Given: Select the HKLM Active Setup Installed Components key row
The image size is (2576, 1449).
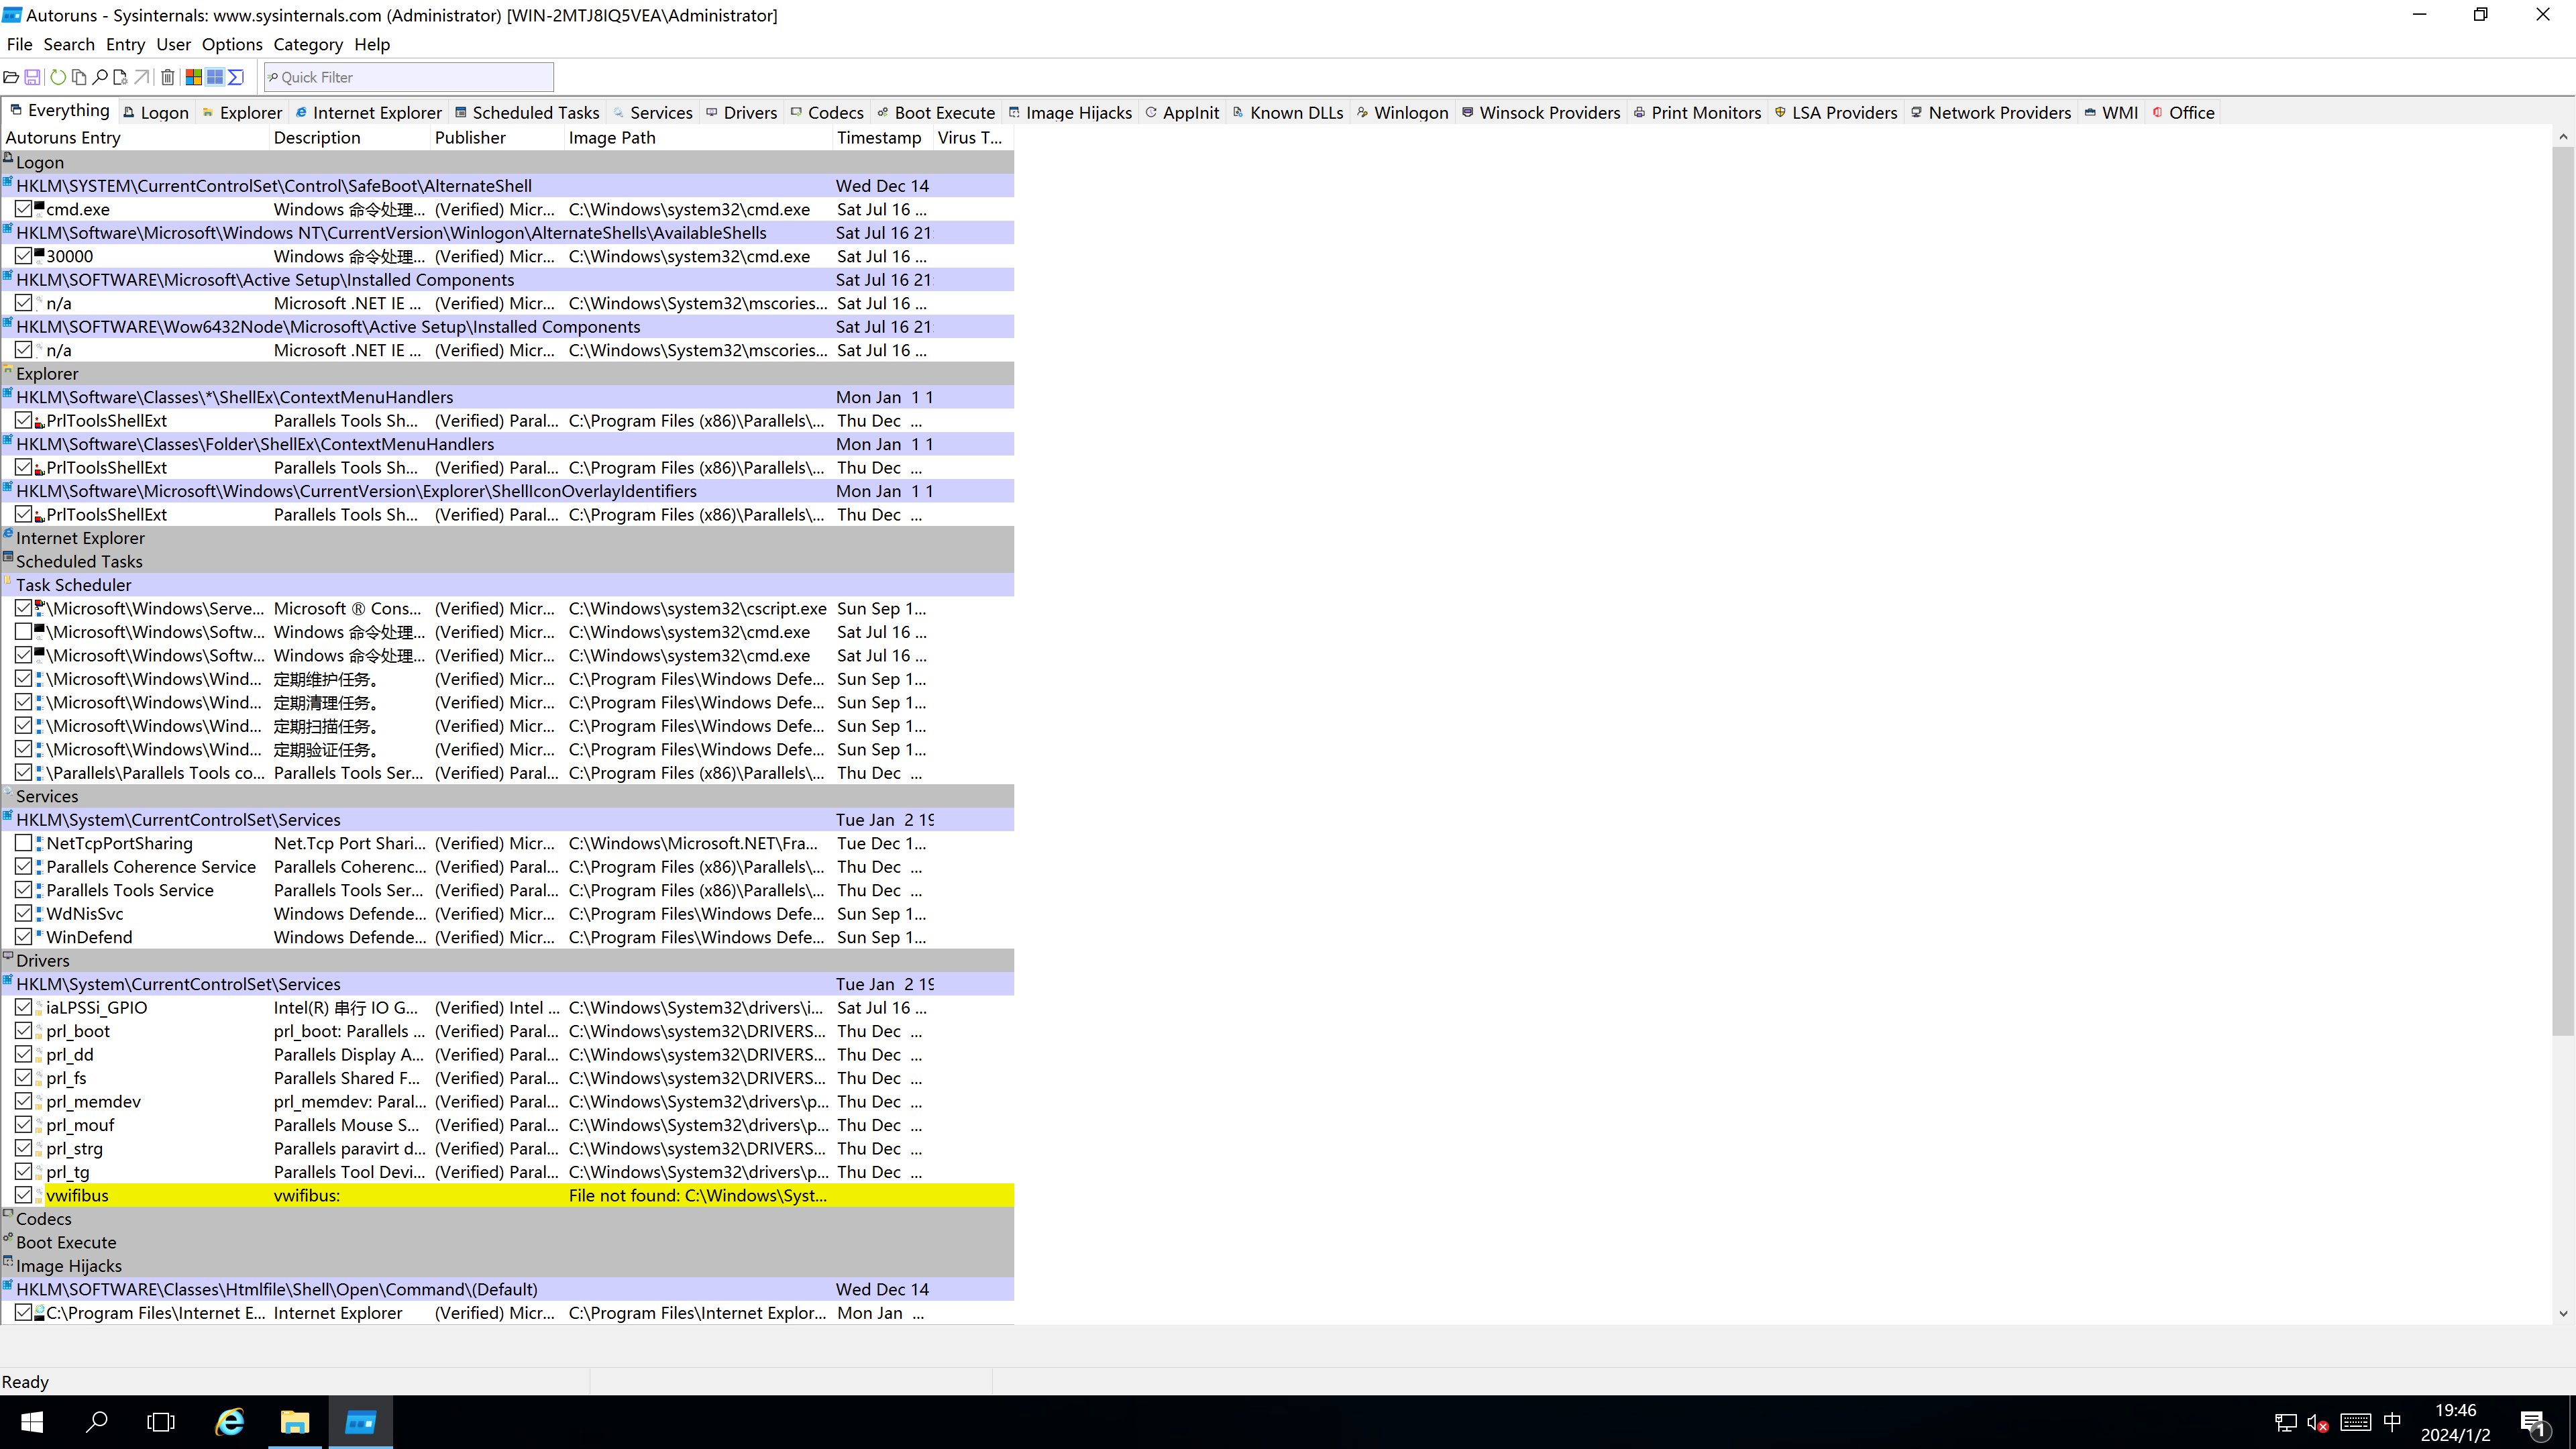Looking at the screenshot, I should [508, 280].
